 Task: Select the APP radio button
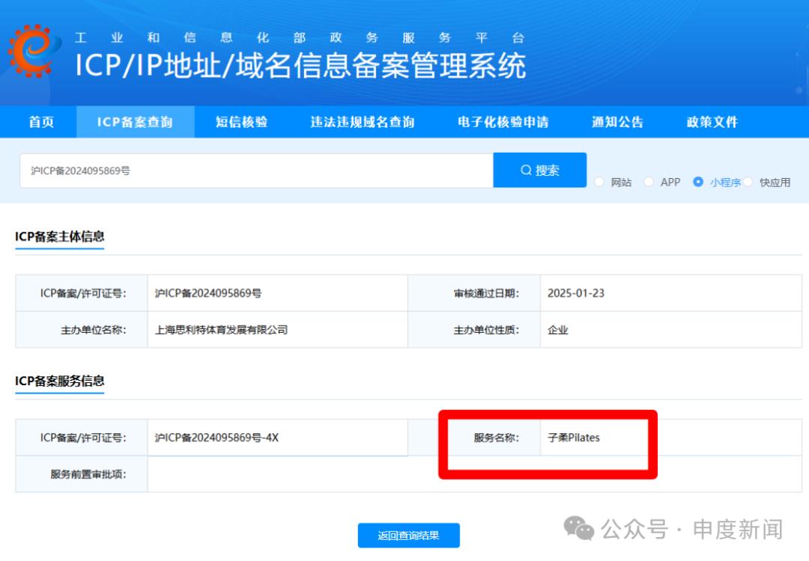pos(649,182)
